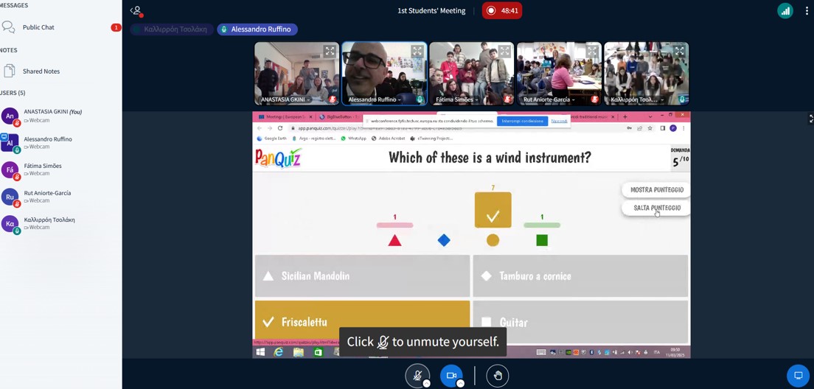814x389 pixels.
Task: Select the Guitar answer checkbox
Action: point(486,322)
